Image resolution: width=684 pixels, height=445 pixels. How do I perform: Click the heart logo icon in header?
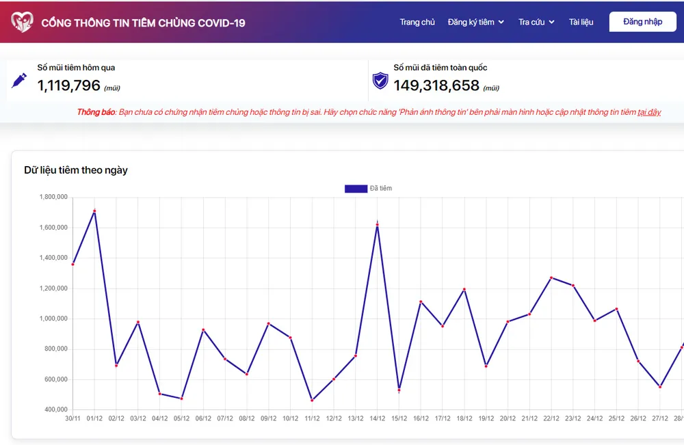[22, 23]
